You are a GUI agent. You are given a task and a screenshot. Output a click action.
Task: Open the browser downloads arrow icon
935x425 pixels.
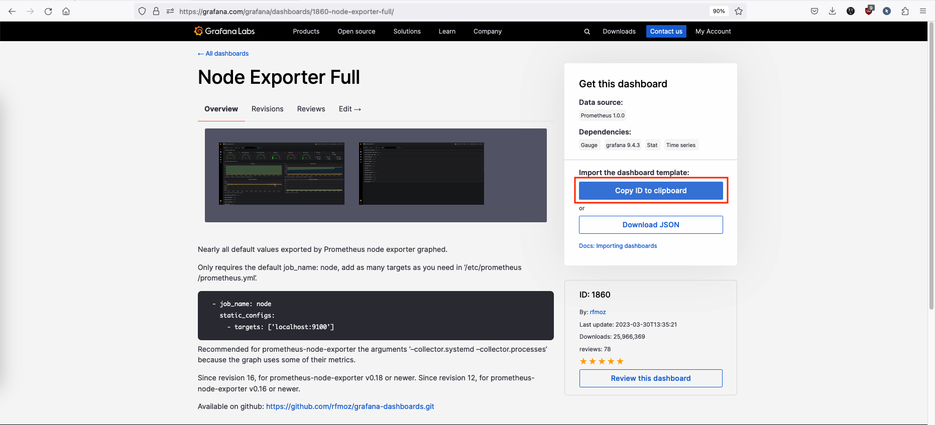pos(832,11)
